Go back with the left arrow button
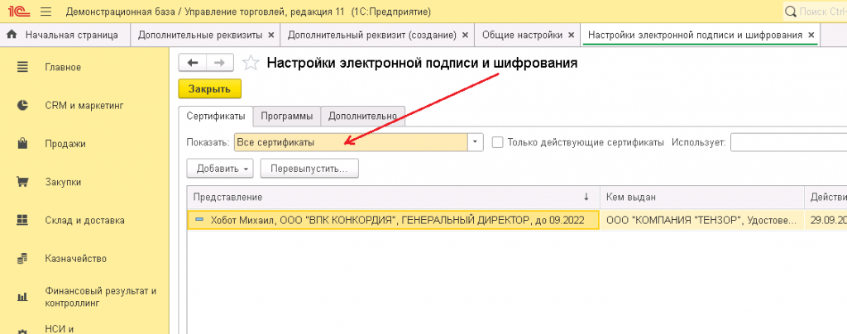Viewport: 847px width, 334px height. click(x=193, y=63)
